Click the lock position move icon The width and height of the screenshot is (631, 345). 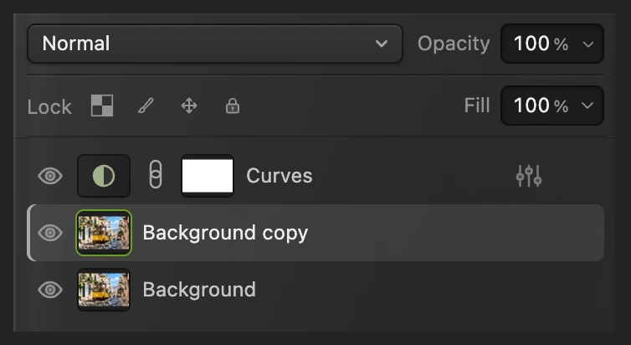coord(189,106)
